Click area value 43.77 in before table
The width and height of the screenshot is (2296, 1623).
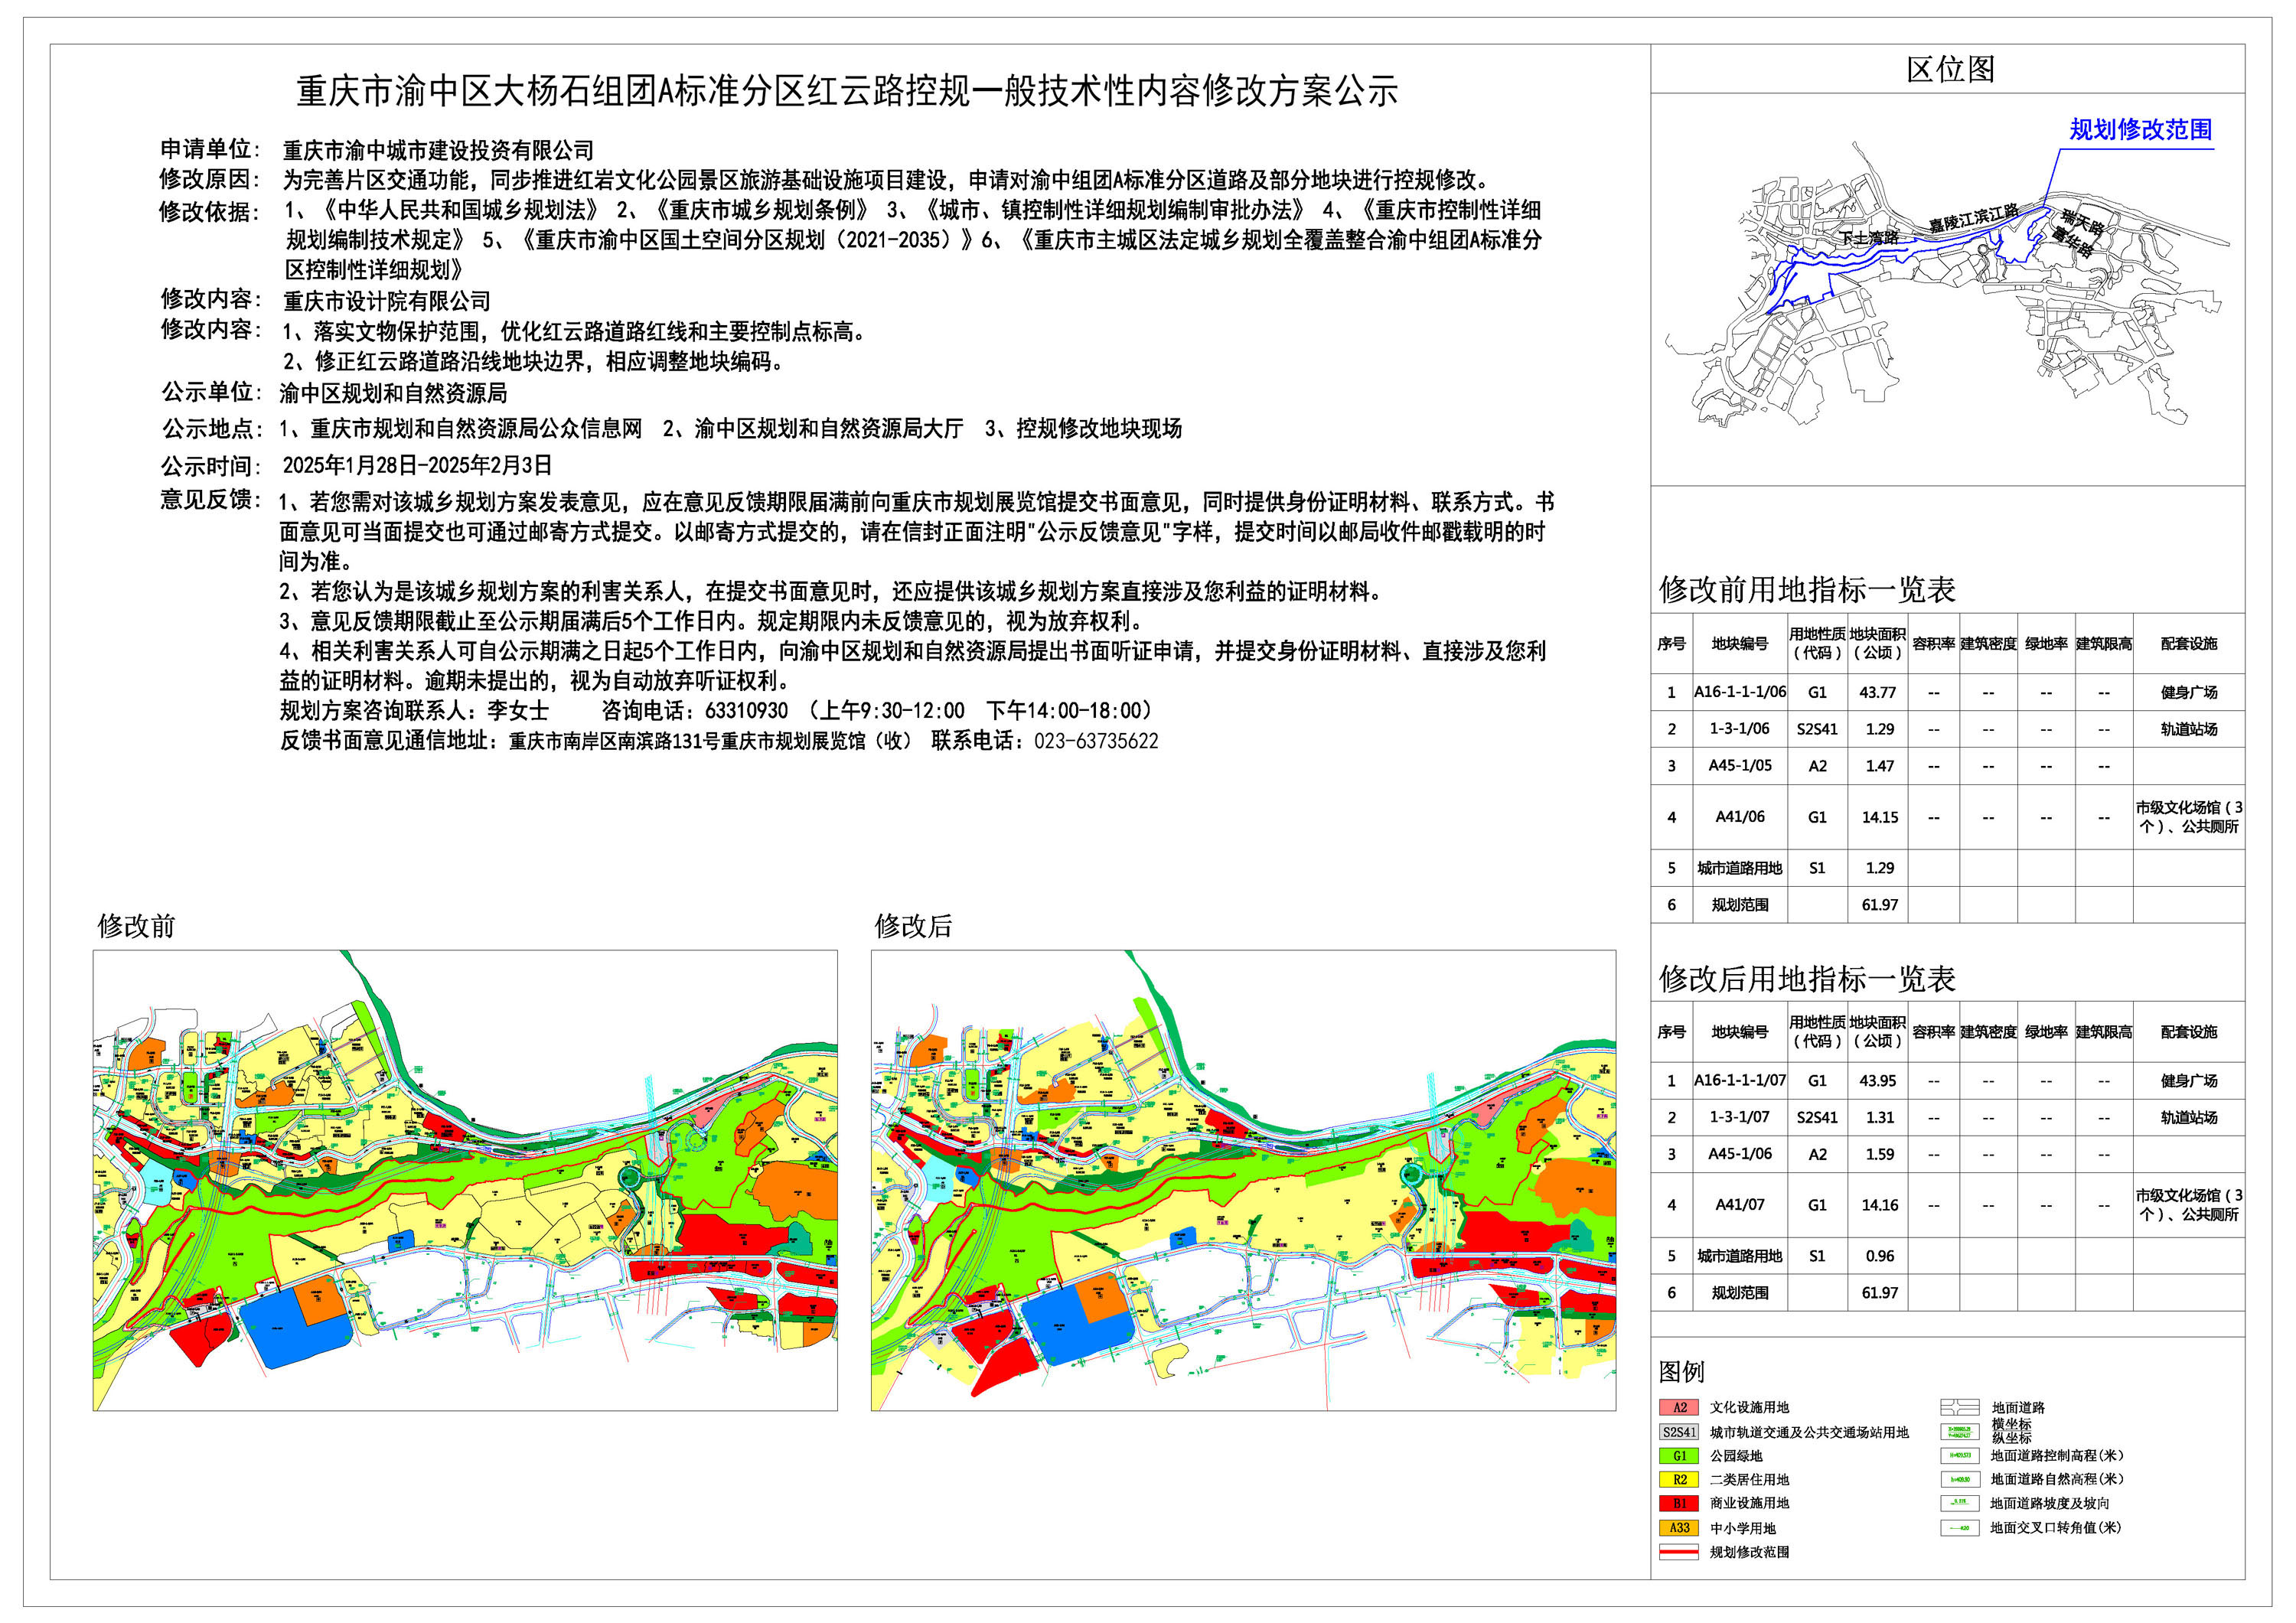(x=1877, y=692)
